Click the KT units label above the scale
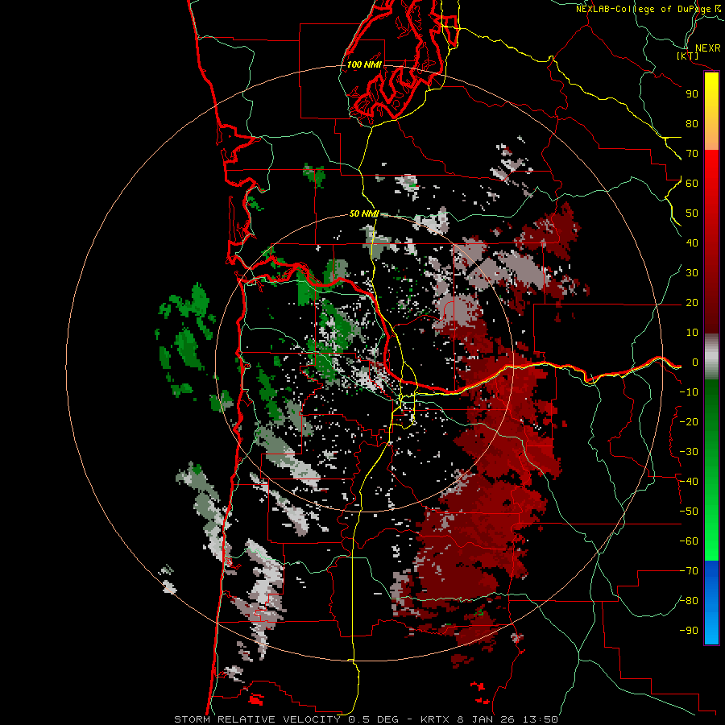 (x=687, y=56)
